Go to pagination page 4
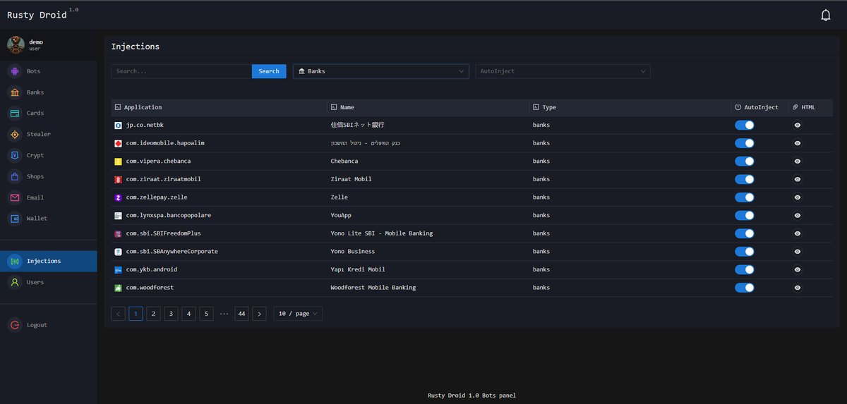Viewport: 847px width, 404px height. click(x=188, y=314)
